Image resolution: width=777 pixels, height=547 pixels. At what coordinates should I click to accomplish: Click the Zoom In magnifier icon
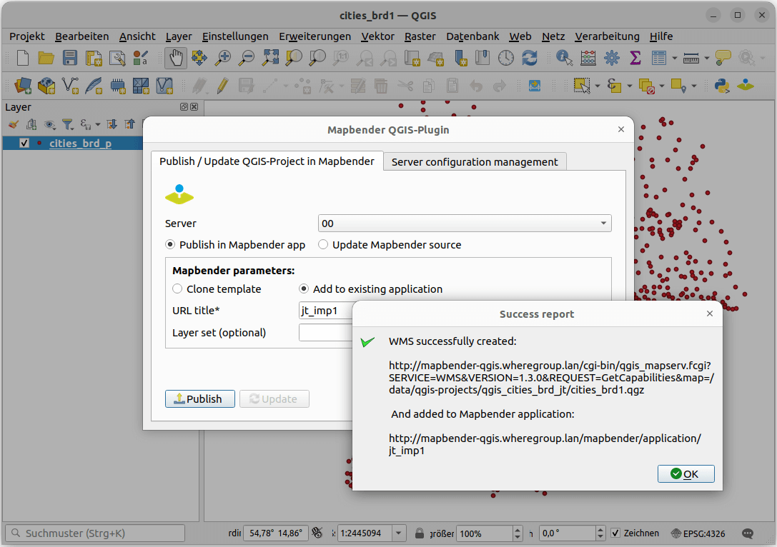222,58
